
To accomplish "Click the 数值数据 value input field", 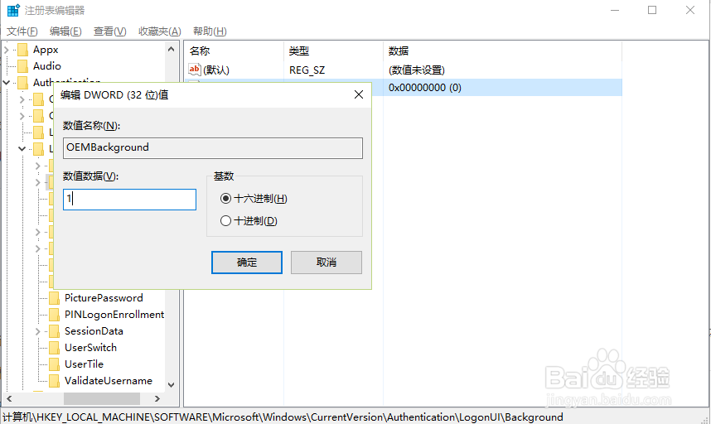I will click(129, 200).
